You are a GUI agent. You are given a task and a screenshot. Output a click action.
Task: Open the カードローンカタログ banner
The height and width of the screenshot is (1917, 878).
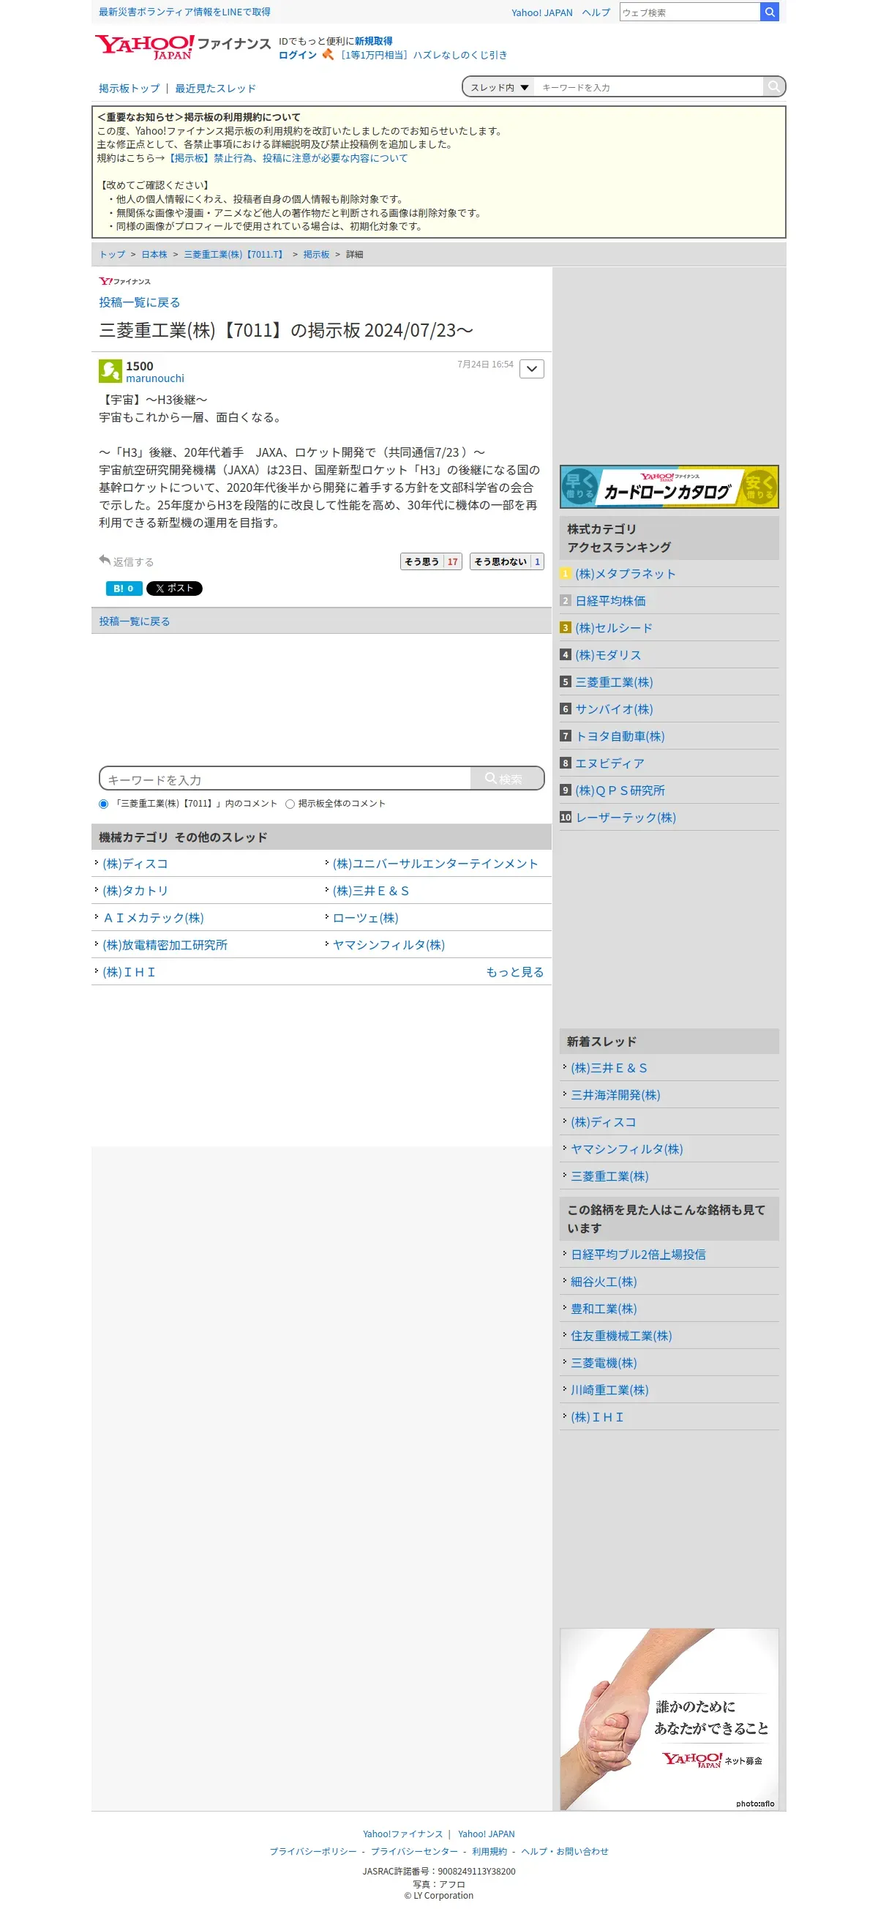click(x=669, y=487)
